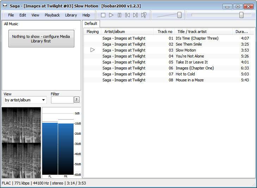Click the seek bar handle
257x188 pixels.
click(241, 15)
